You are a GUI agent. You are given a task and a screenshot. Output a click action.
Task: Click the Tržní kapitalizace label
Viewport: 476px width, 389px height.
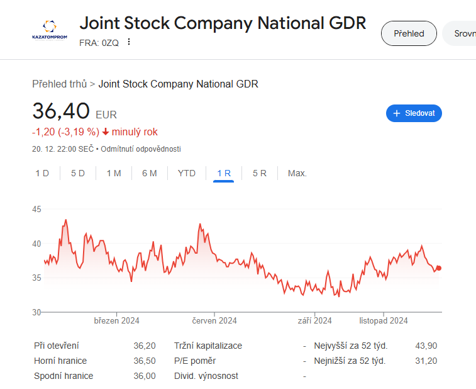pos(208,346)
